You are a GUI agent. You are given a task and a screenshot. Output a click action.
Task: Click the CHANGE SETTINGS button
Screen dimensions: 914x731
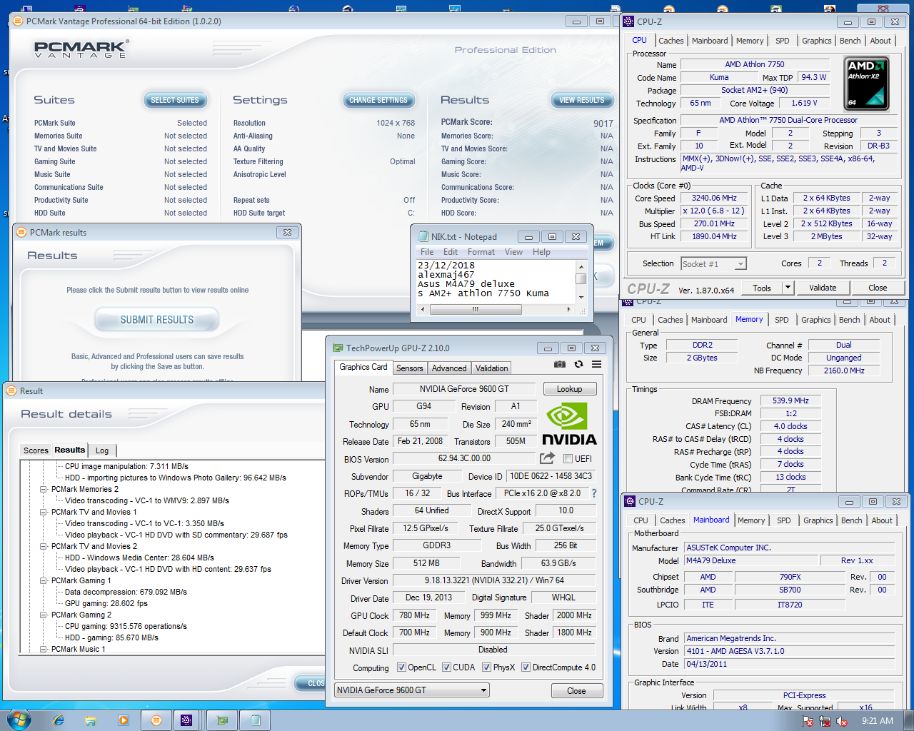(378, 100)
